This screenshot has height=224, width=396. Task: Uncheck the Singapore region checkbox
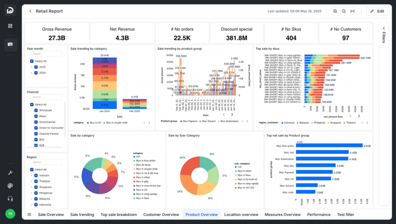[x=36, y=187]
